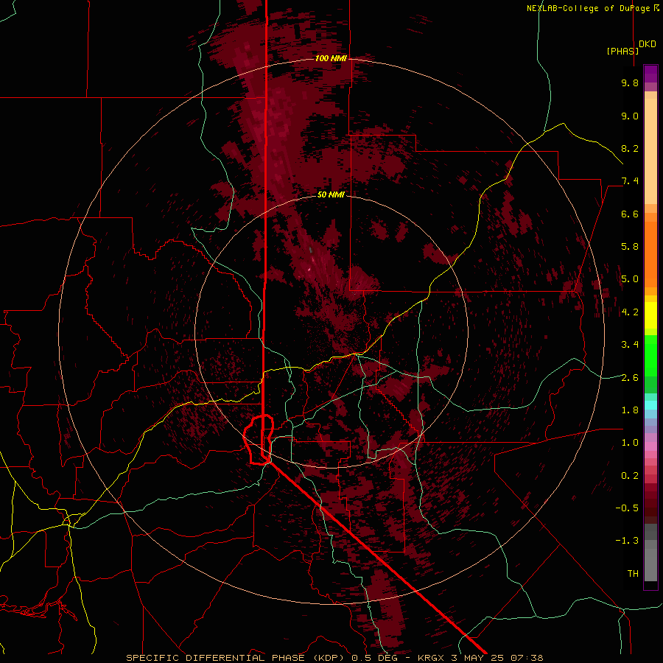Select the 50 NMI range ring label
Image resolution: width=663 pixels, height=663 pixels.
[x=331, y=194]
